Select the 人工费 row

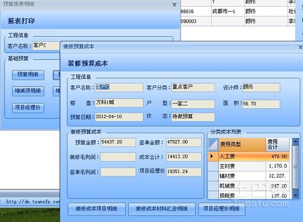(x=249, y=157)
